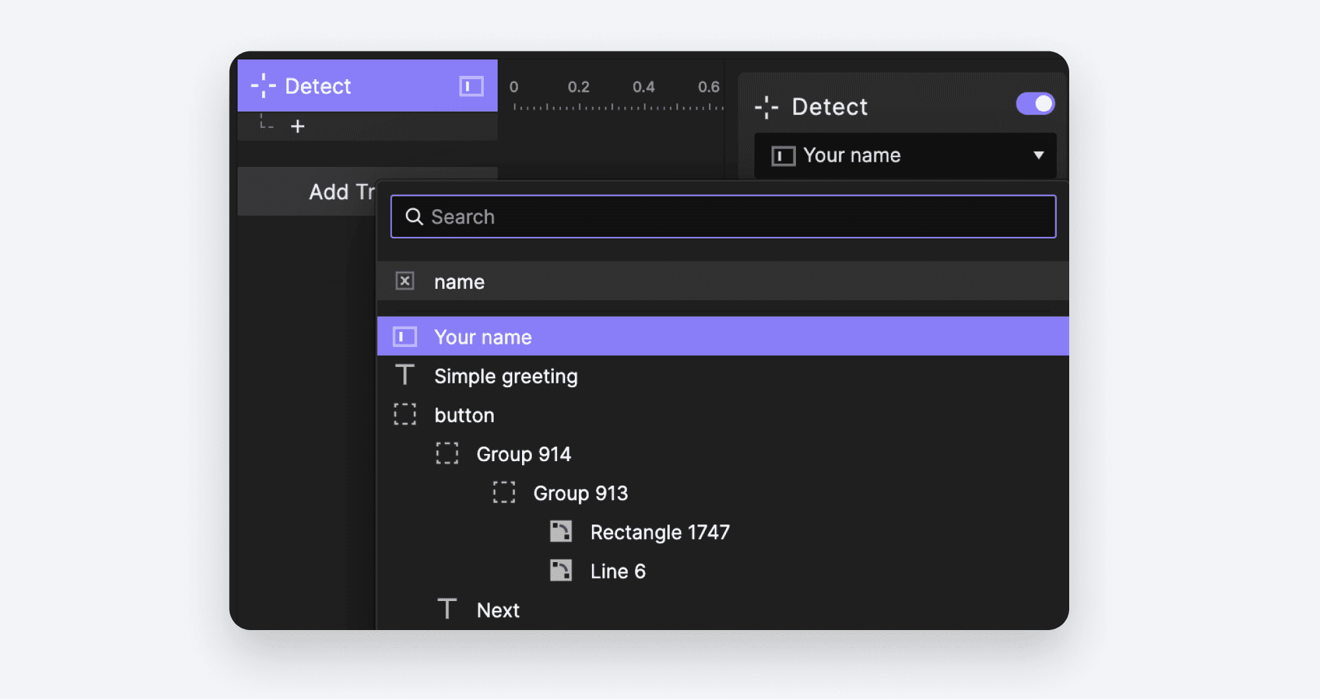The image size is (1320, 700).
Task: Click the 0.6 mark on timeline ruler
Action: pyautogui.click(x=708, y=86)
